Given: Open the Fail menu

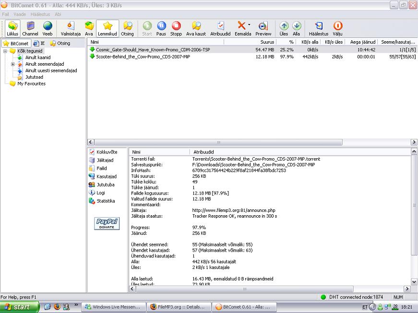Looking at the screenshot, I should click(6, 14).
